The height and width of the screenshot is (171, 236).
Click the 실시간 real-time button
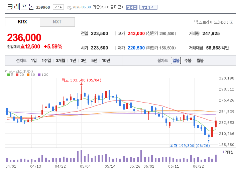tap(132, 7)
